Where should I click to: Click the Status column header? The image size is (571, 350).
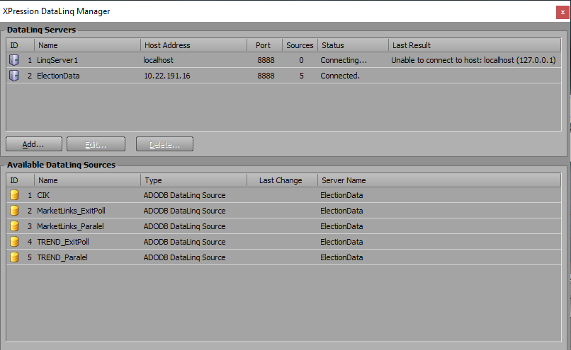coord(354,45)
